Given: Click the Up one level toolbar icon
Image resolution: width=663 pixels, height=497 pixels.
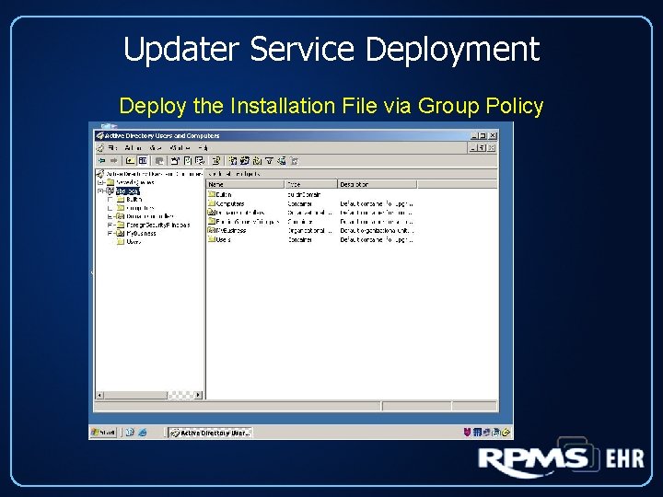Looking at the screenshot, I should pos(131,161).
